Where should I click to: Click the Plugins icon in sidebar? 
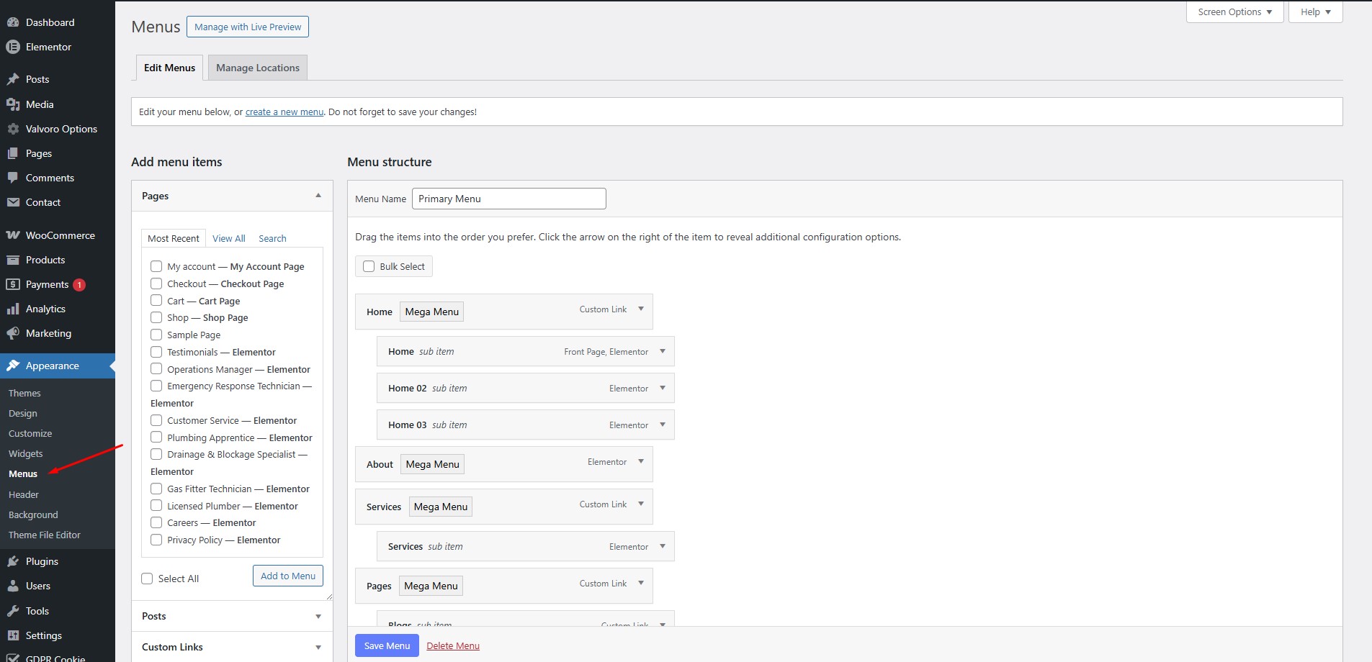13,561
